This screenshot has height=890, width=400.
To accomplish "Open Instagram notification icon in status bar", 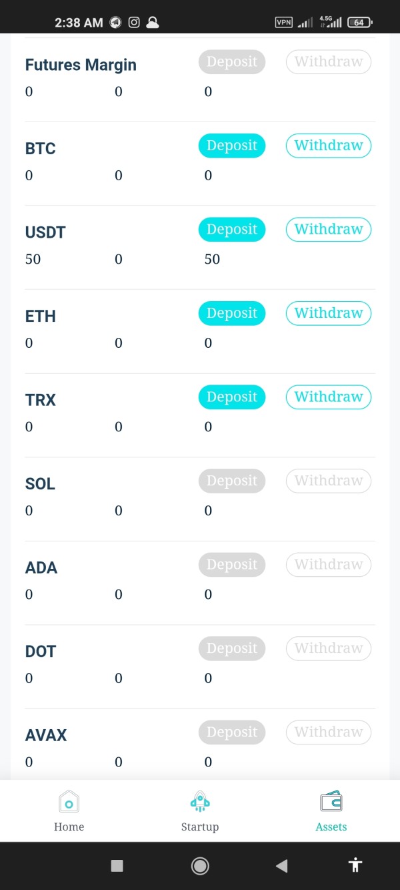I will [x=134, y=22].
